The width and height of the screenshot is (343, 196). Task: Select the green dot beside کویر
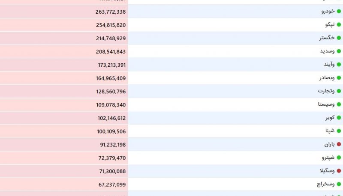(339, 118)
